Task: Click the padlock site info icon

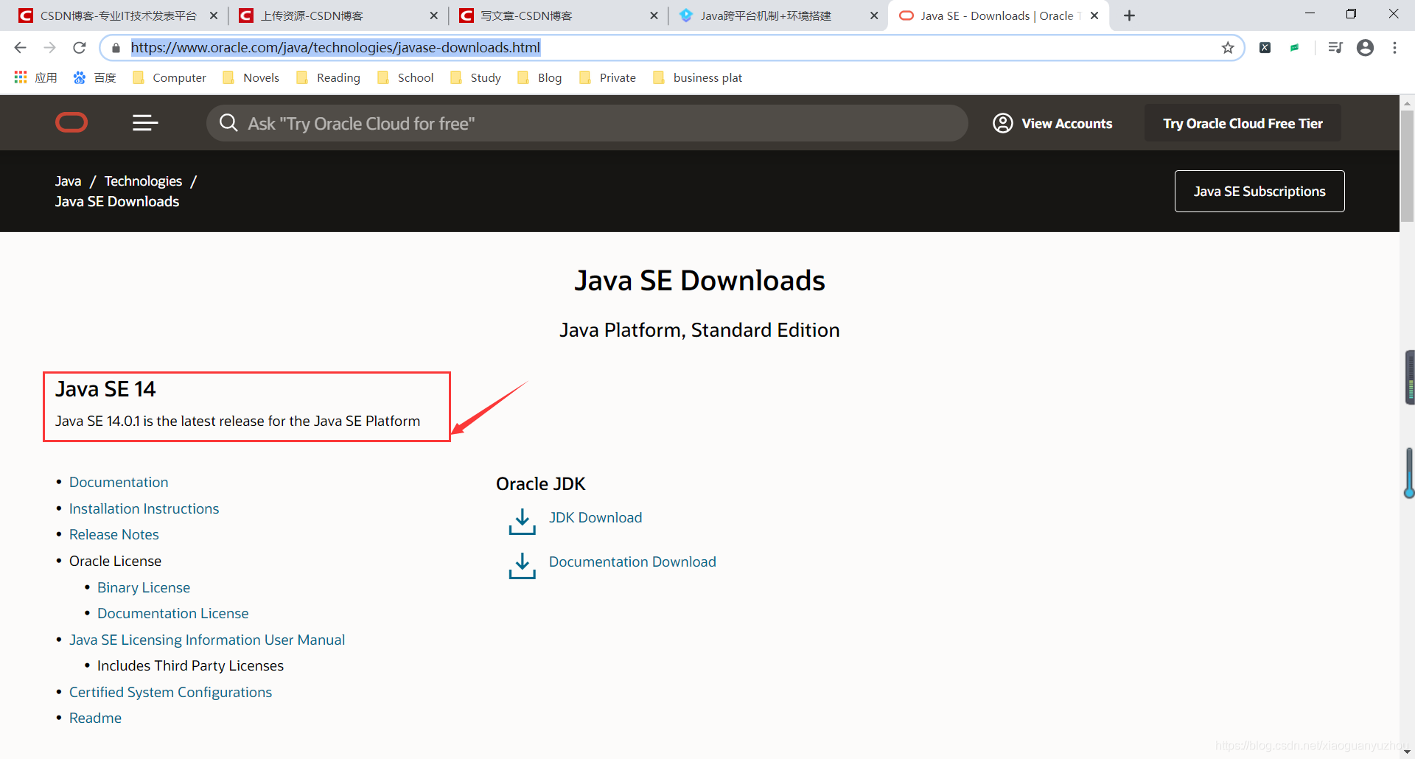Action: [116, 48]
